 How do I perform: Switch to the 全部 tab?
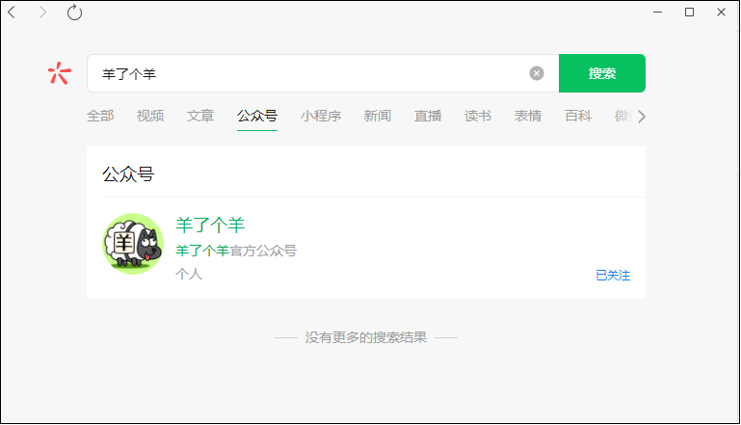[x=100, y=116]
